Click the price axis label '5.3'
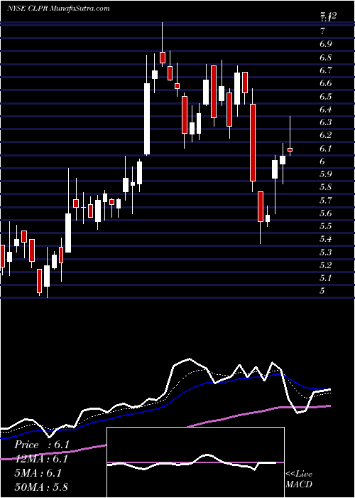Viewport: 355px width, 498px height. [x=325, y=253]
